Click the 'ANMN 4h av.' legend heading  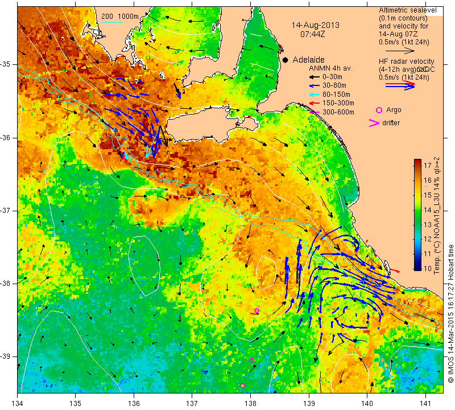point(330,68)
